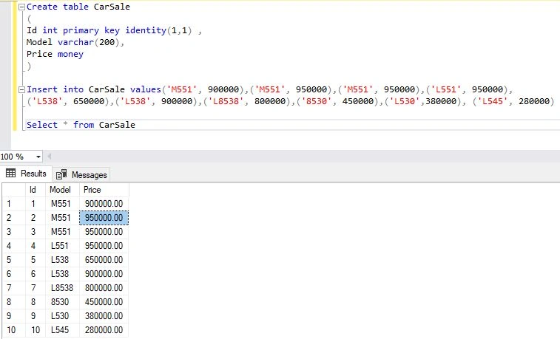The height and width of the screenshot is (339, 560).
Task: Click row header 8 in results grid
Action: pyautogui.click(x=14, y=301)
